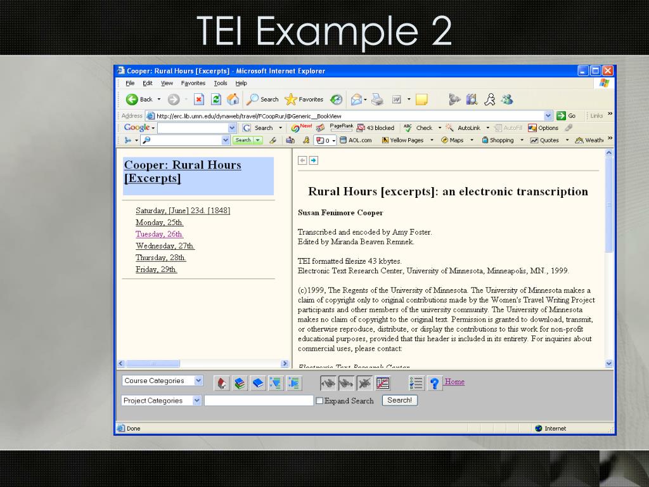Click the crossed-out clear search hits icon
The image size is (649, 487).
point(364,383)
